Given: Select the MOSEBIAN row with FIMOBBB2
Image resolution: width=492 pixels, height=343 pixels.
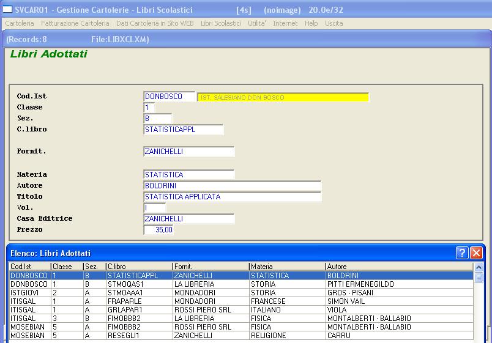Looking at the screenshot, I should 241,326.
